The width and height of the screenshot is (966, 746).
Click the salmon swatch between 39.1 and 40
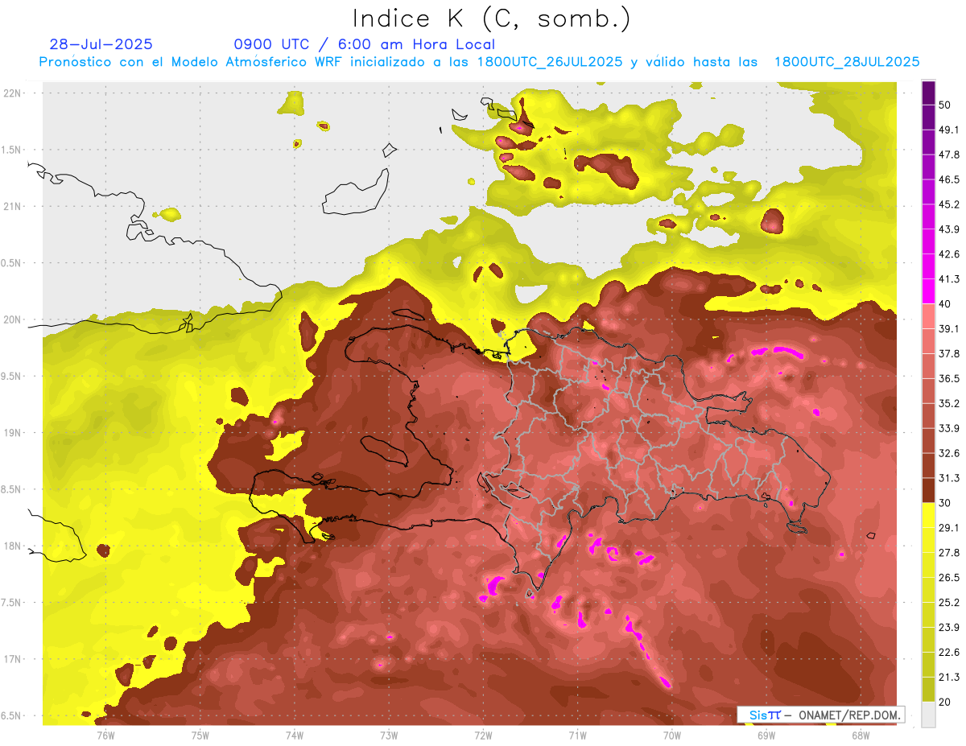pyautogui.click(x=928, y=315)
